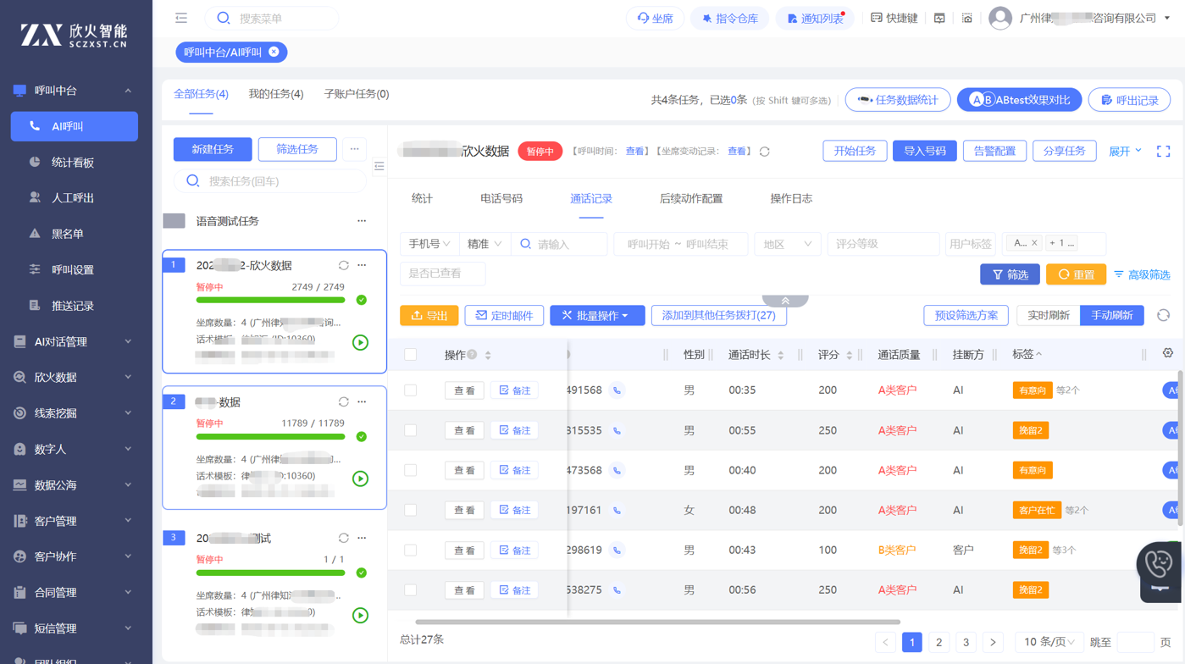The width and height of the screenshot is (1185, 664).
Task: Open the 10 条/页 page size dropdown
Action: pos(1049,642)
